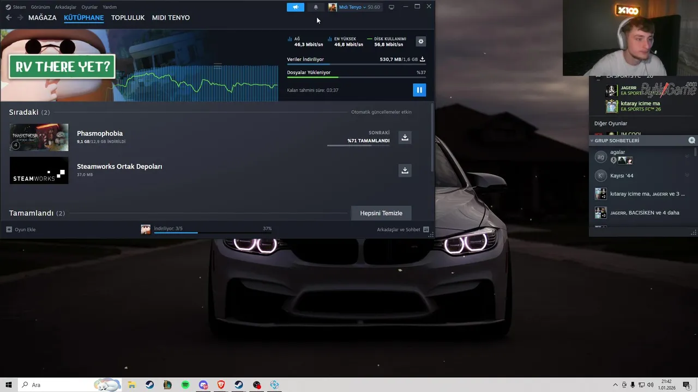This screenshot has width=698, height=392.
Task: Open the Steam menu
Action: click(x=20, y=7)
